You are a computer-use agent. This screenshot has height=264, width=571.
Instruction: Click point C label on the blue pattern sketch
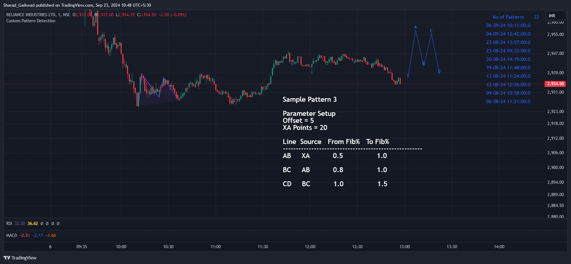tap(431, 31)
